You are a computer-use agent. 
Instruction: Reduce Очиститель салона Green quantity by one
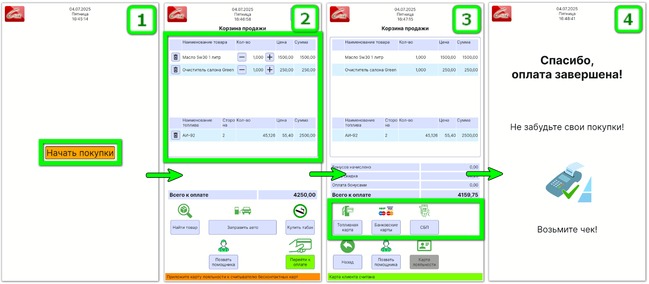click(x=242, y=70)
